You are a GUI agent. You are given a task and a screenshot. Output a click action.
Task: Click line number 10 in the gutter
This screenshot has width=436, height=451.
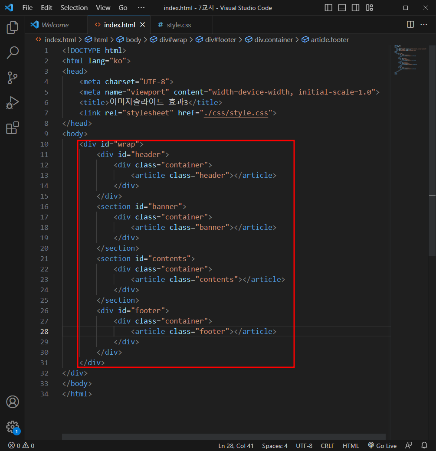tap(44, 144)
